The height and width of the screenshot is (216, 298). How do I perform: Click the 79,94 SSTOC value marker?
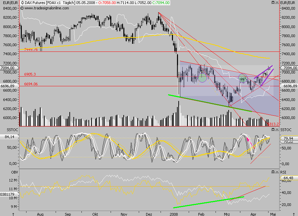coord(289,138)
